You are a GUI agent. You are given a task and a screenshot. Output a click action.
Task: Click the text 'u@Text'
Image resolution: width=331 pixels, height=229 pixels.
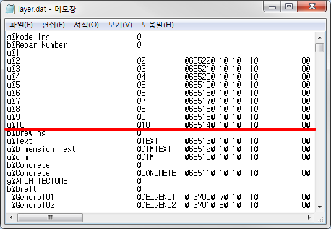pyautogui.click(x=19, y=141)
